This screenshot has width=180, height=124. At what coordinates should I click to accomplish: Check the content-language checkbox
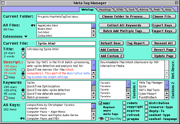click(146, 119)
